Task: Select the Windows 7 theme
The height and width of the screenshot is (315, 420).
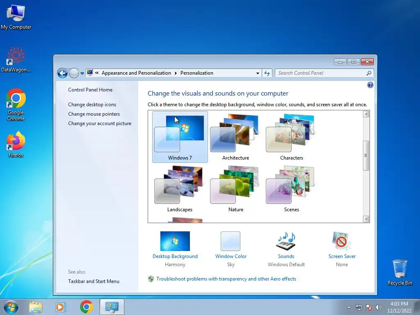Action: point(180,137)
